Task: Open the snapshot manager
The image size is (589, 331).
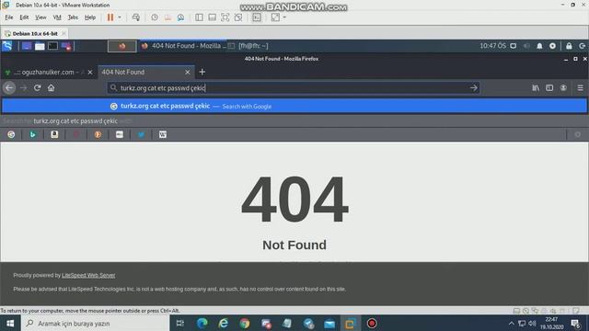Action: tap(180, 17)
